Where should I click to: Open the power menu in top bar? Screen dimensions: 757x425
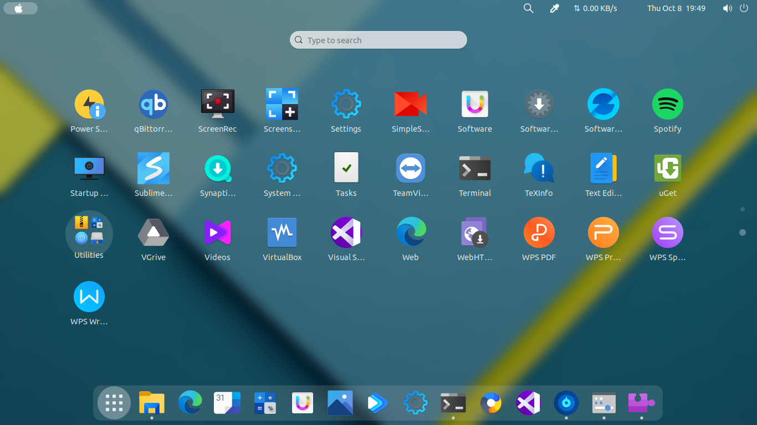[744, 8]
